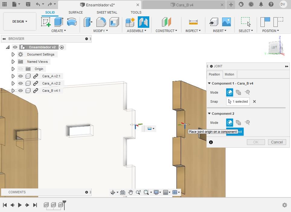Click the Offset Plane construct tool

pyautogui.click(x=166, y=22)
